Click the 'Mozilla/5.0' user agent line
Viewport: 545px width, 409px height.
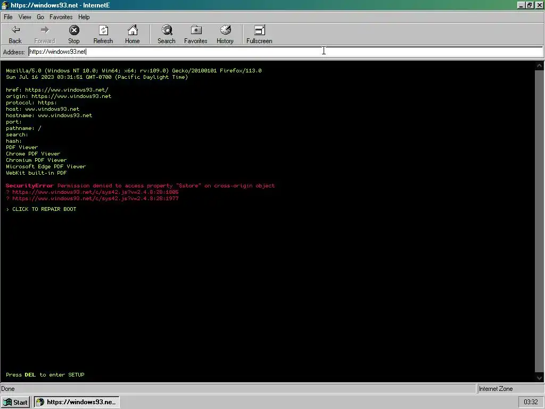click(x=134, y=71)
